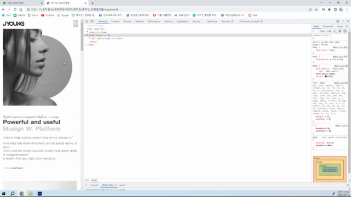Viewport: 351px width, 197px height.
Task: Open the Lighthouse panel tab
Action: click(x=212, y=21)
